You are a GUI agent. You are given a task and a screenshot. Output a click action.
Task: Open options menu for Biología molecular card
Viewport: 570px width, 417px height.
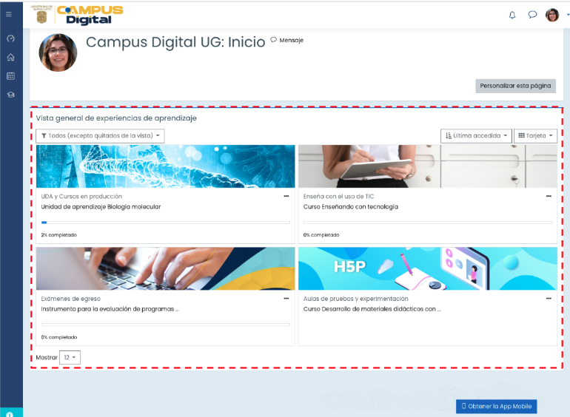tap(286, 196)
